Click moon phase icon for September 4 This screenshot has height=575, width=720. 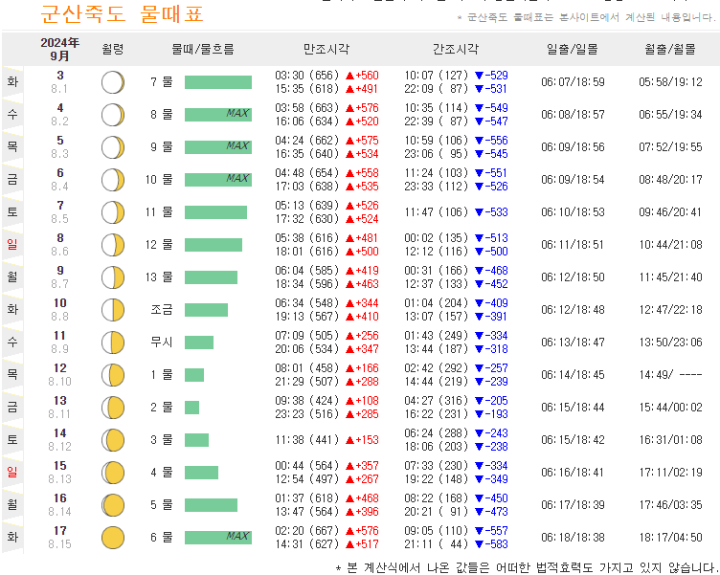pyautogui.click(x=113, y=115)
